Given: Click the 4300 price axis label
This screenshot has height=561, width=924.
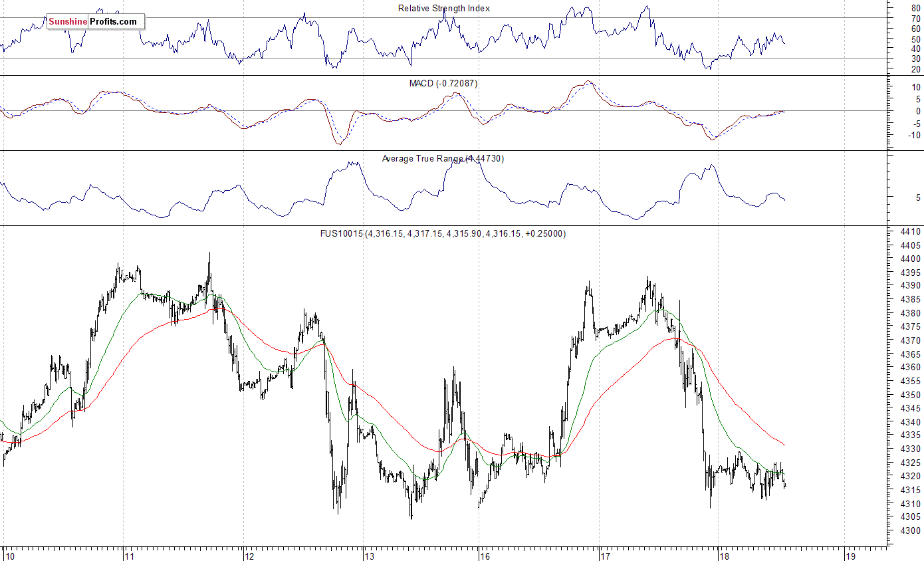Looking at the screenshot, I should (910, 530).
